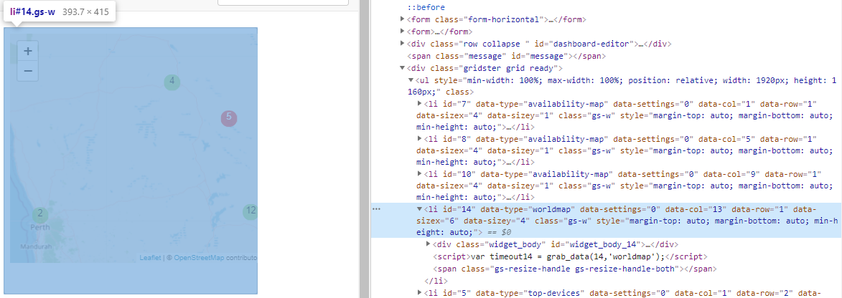Expand dashboard-editor div node
The image size is (842, 298).
[x=403, y=44]
